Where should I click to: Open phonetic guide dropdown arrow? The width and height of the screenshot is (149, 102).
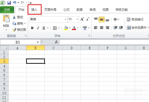pyautogui.click(x=89, y=28)
